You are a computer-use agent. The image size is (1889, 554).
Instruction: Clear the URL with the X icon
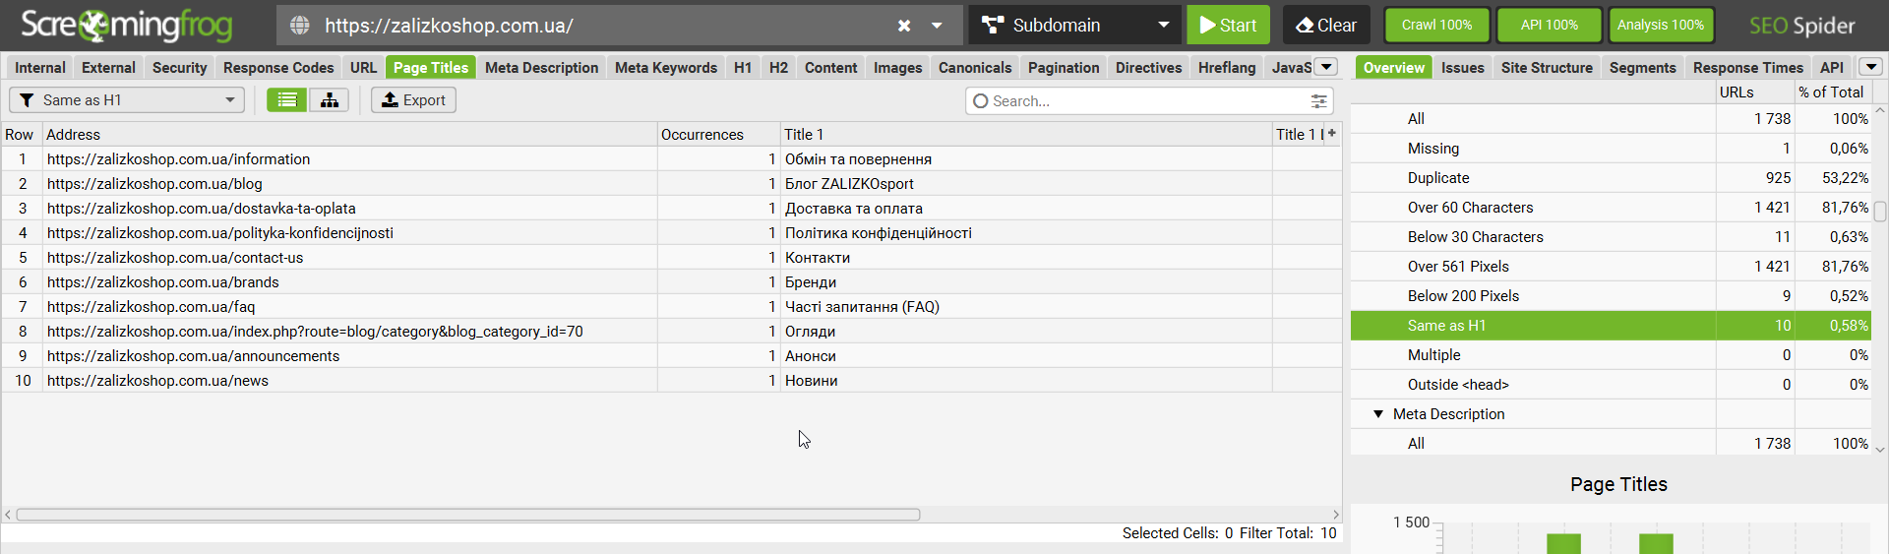904,26
